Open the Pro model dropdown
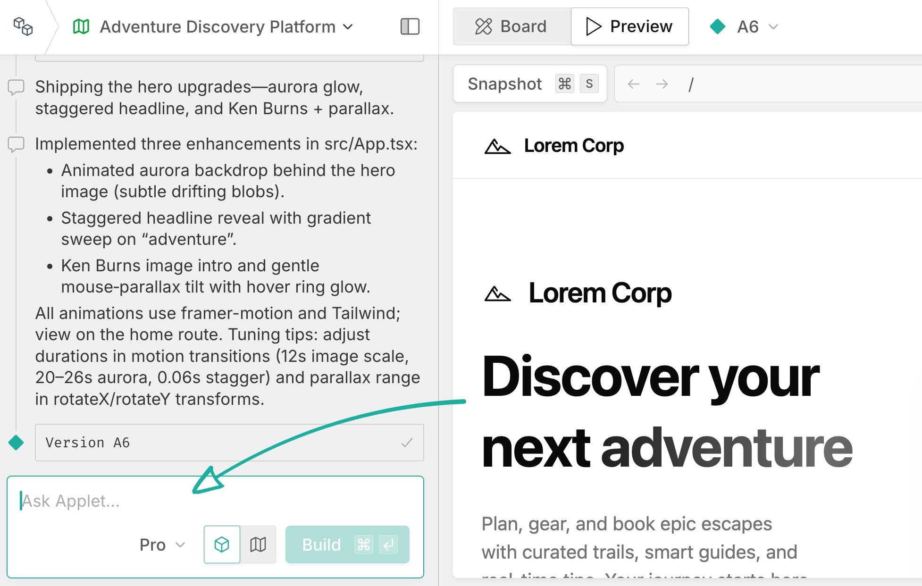This screenshot has height=586, width=922. [x=162, y=545]
